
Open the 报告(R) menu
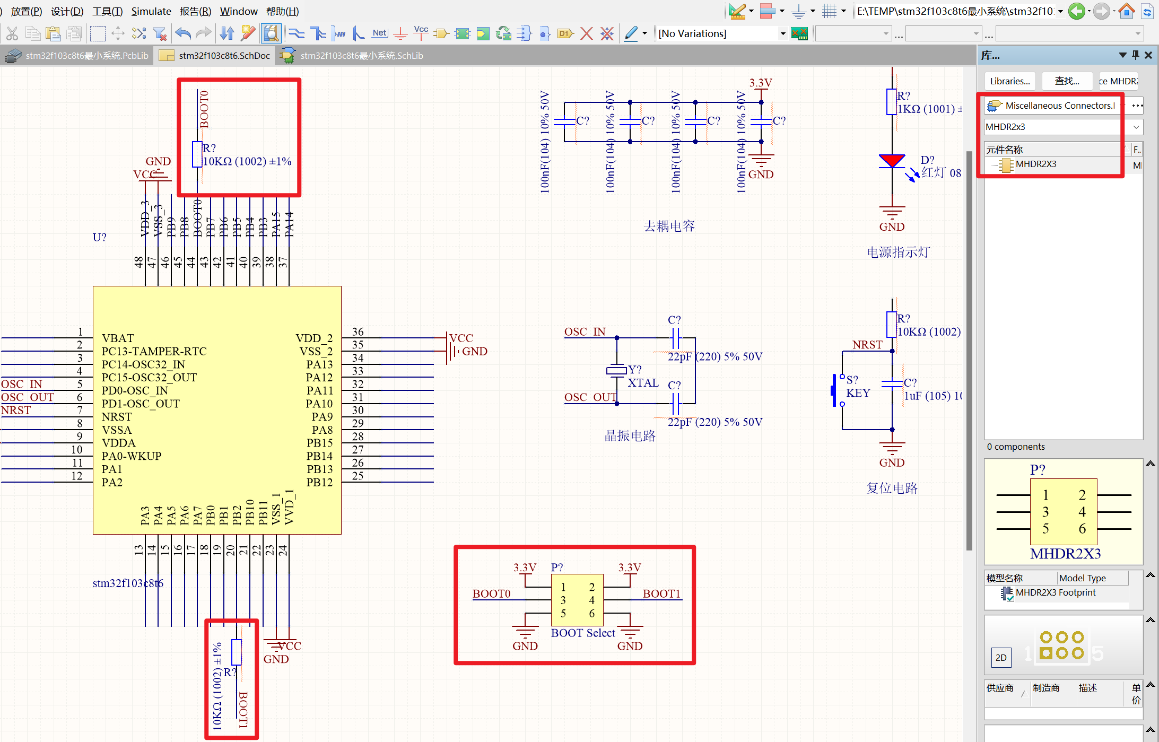coord(195,11)
